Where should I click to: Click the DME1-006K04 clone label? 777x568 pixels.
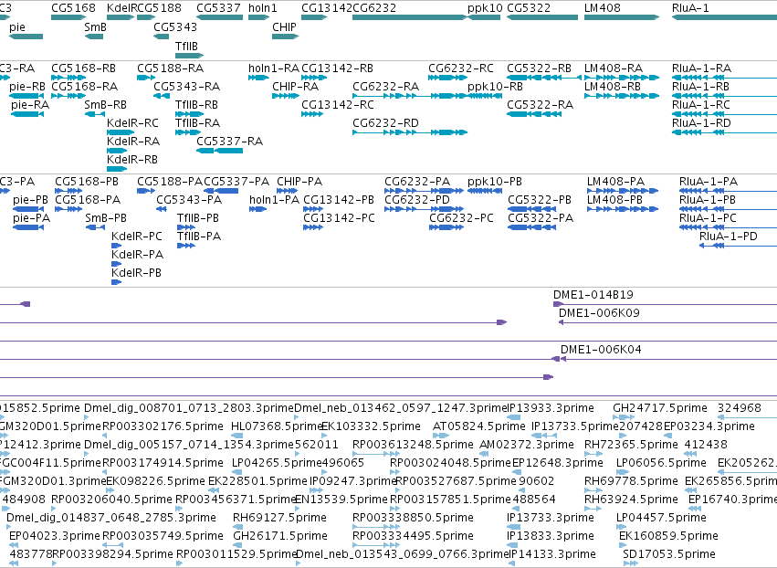pyautogui.click(x=601, y=350)
